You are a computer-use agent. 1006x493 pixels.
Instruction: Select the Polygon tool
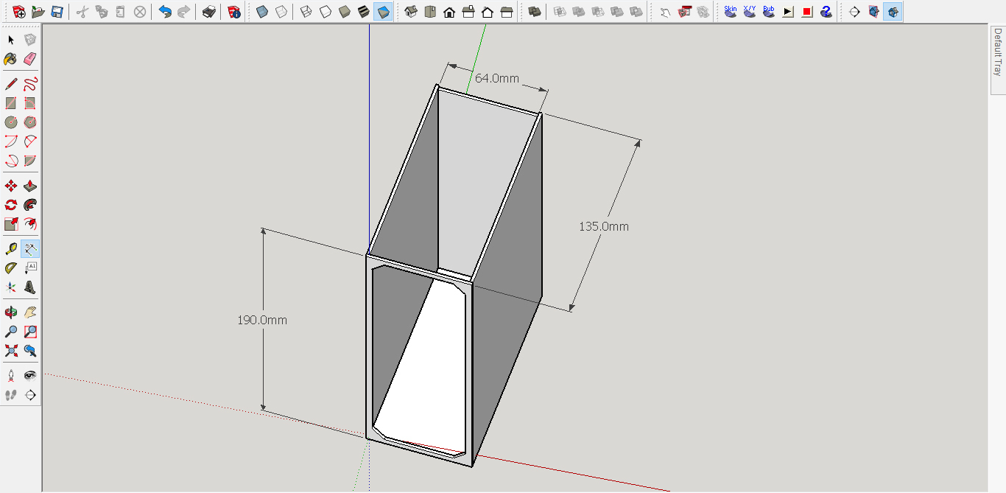point(30,122)
